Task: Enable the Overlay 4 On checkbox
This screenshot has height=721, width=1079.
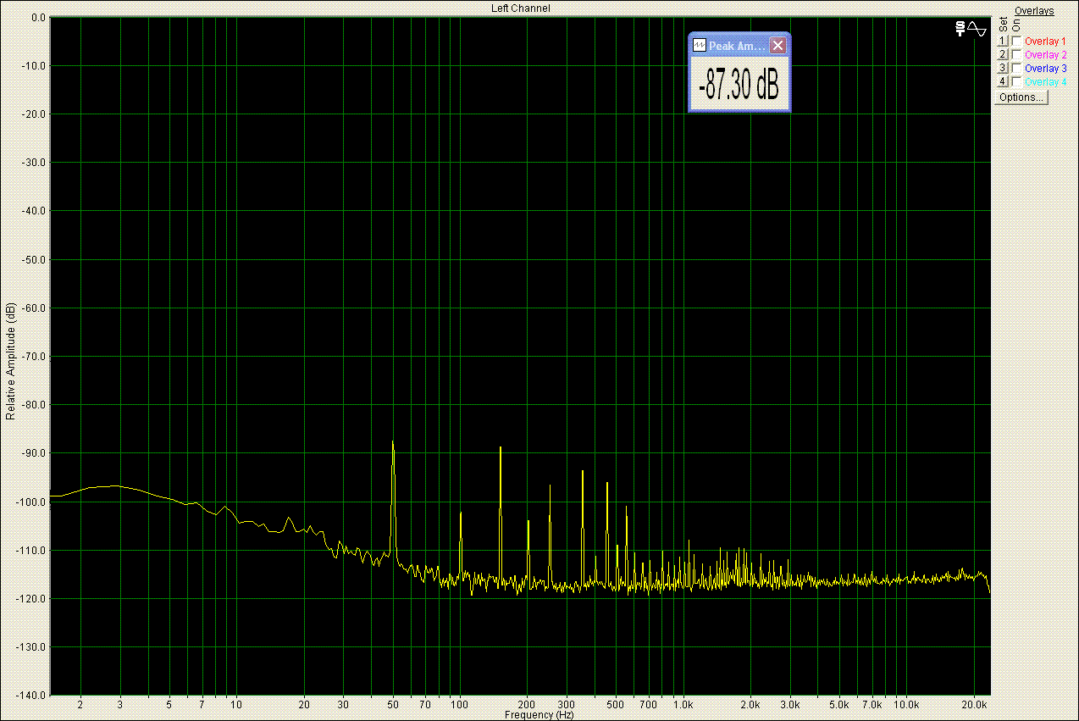Action: click(1016, 81)
